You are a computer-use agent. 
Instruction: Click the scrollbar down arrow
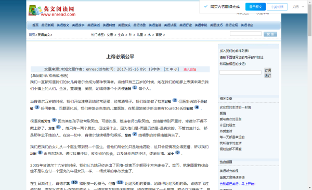point(310,187)
